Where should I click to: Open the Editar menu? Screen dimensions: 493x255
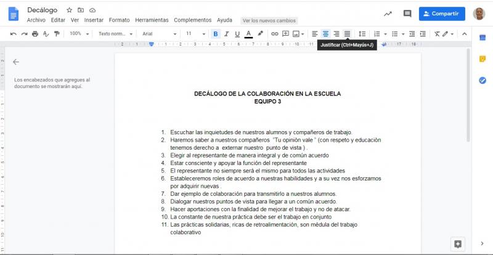58,20
